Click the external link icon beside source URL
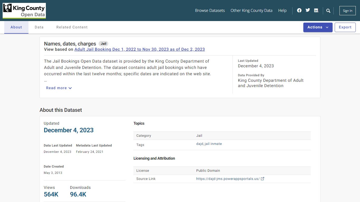Image resolution: width=360 pixels, height=202 pixels. (262, 179)
